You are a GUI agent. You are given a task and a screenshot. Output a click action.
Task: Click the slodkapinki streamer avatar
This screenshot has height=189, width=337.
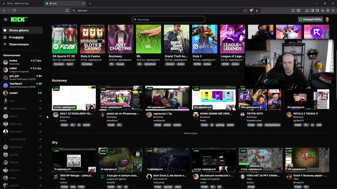[x=149, y=115]
